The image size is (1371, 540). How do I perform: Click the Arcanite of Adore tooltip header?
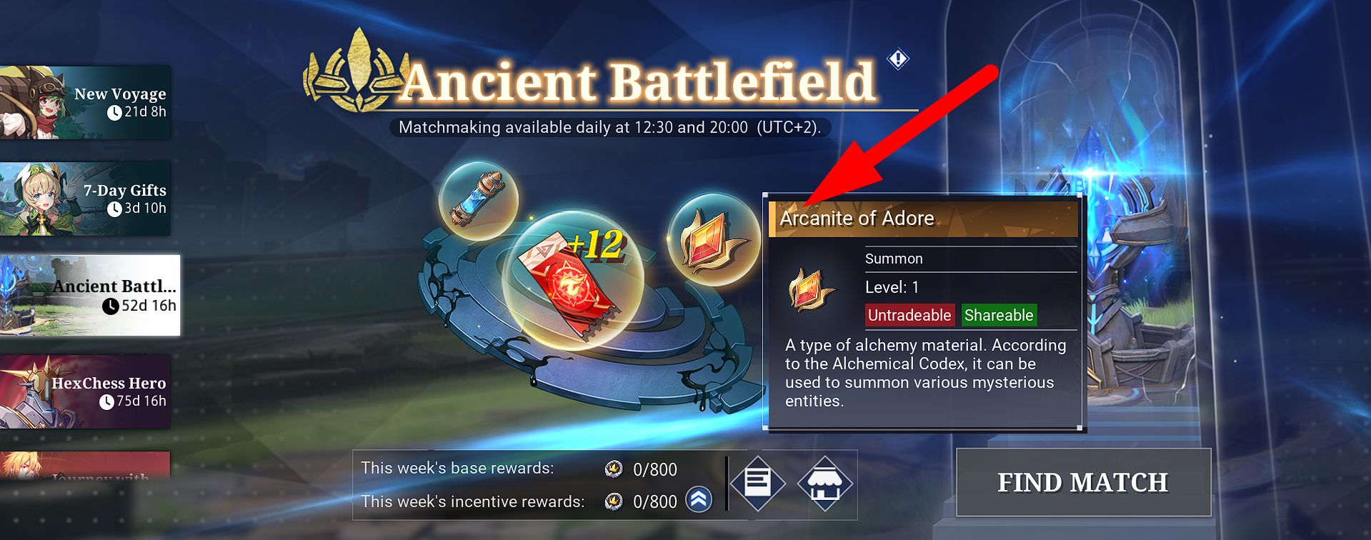tap(923, 219)
